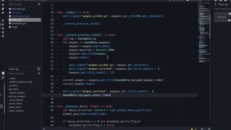Fold the if block at line 44

pos(55,122)
